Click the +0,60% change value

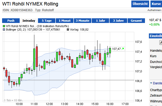[154, 25]
